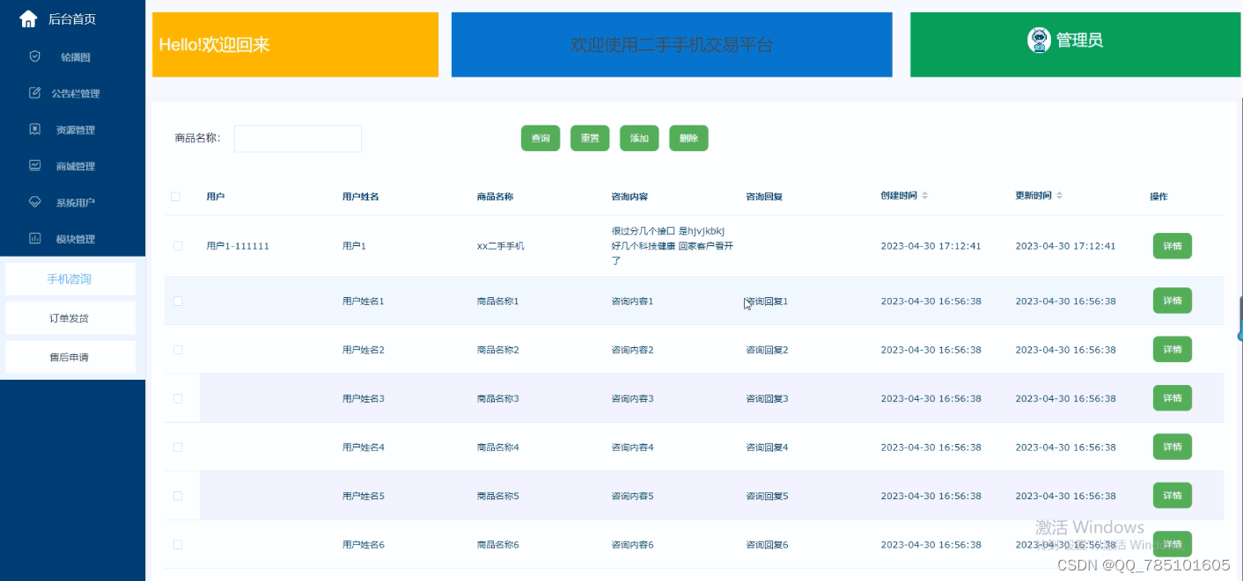Click the 查询 search button

click(541, 138)
